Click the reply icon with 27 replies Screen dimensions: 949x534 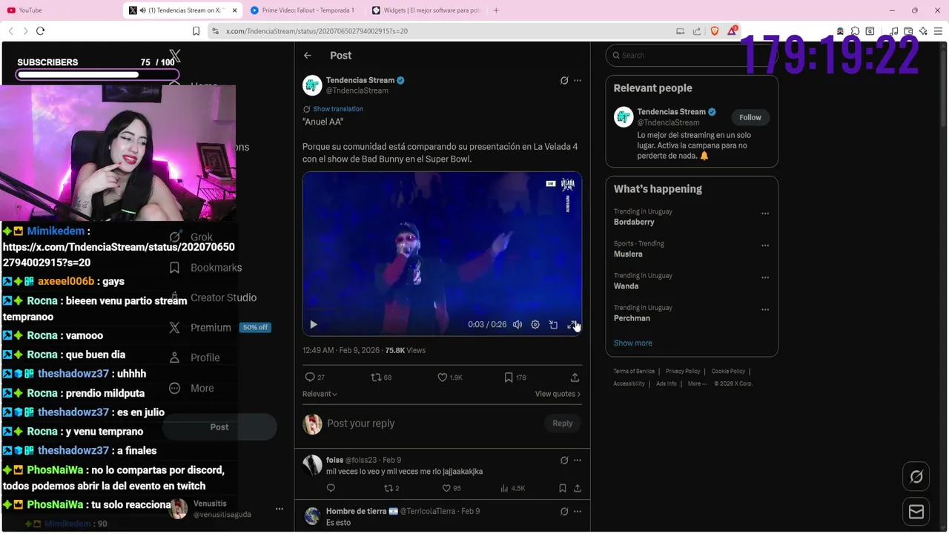point(315,378)
